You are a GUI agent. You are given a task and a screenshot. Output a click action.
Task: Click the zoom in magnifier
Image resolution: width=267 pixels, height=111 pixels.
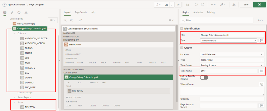pyautogui.click(x=71, y=20)
